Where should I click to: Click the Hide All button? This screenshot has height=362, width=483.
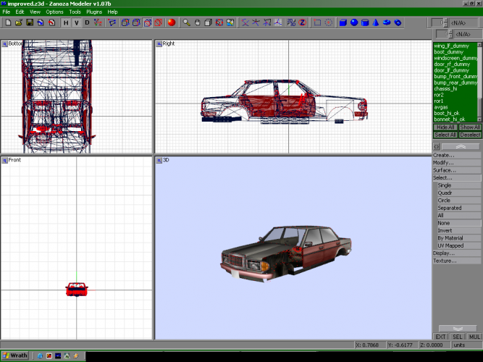445,127
